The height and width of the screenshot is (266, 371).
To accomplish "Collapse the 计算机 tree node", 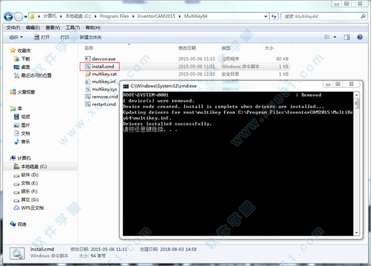I will (x=6, y=158).
